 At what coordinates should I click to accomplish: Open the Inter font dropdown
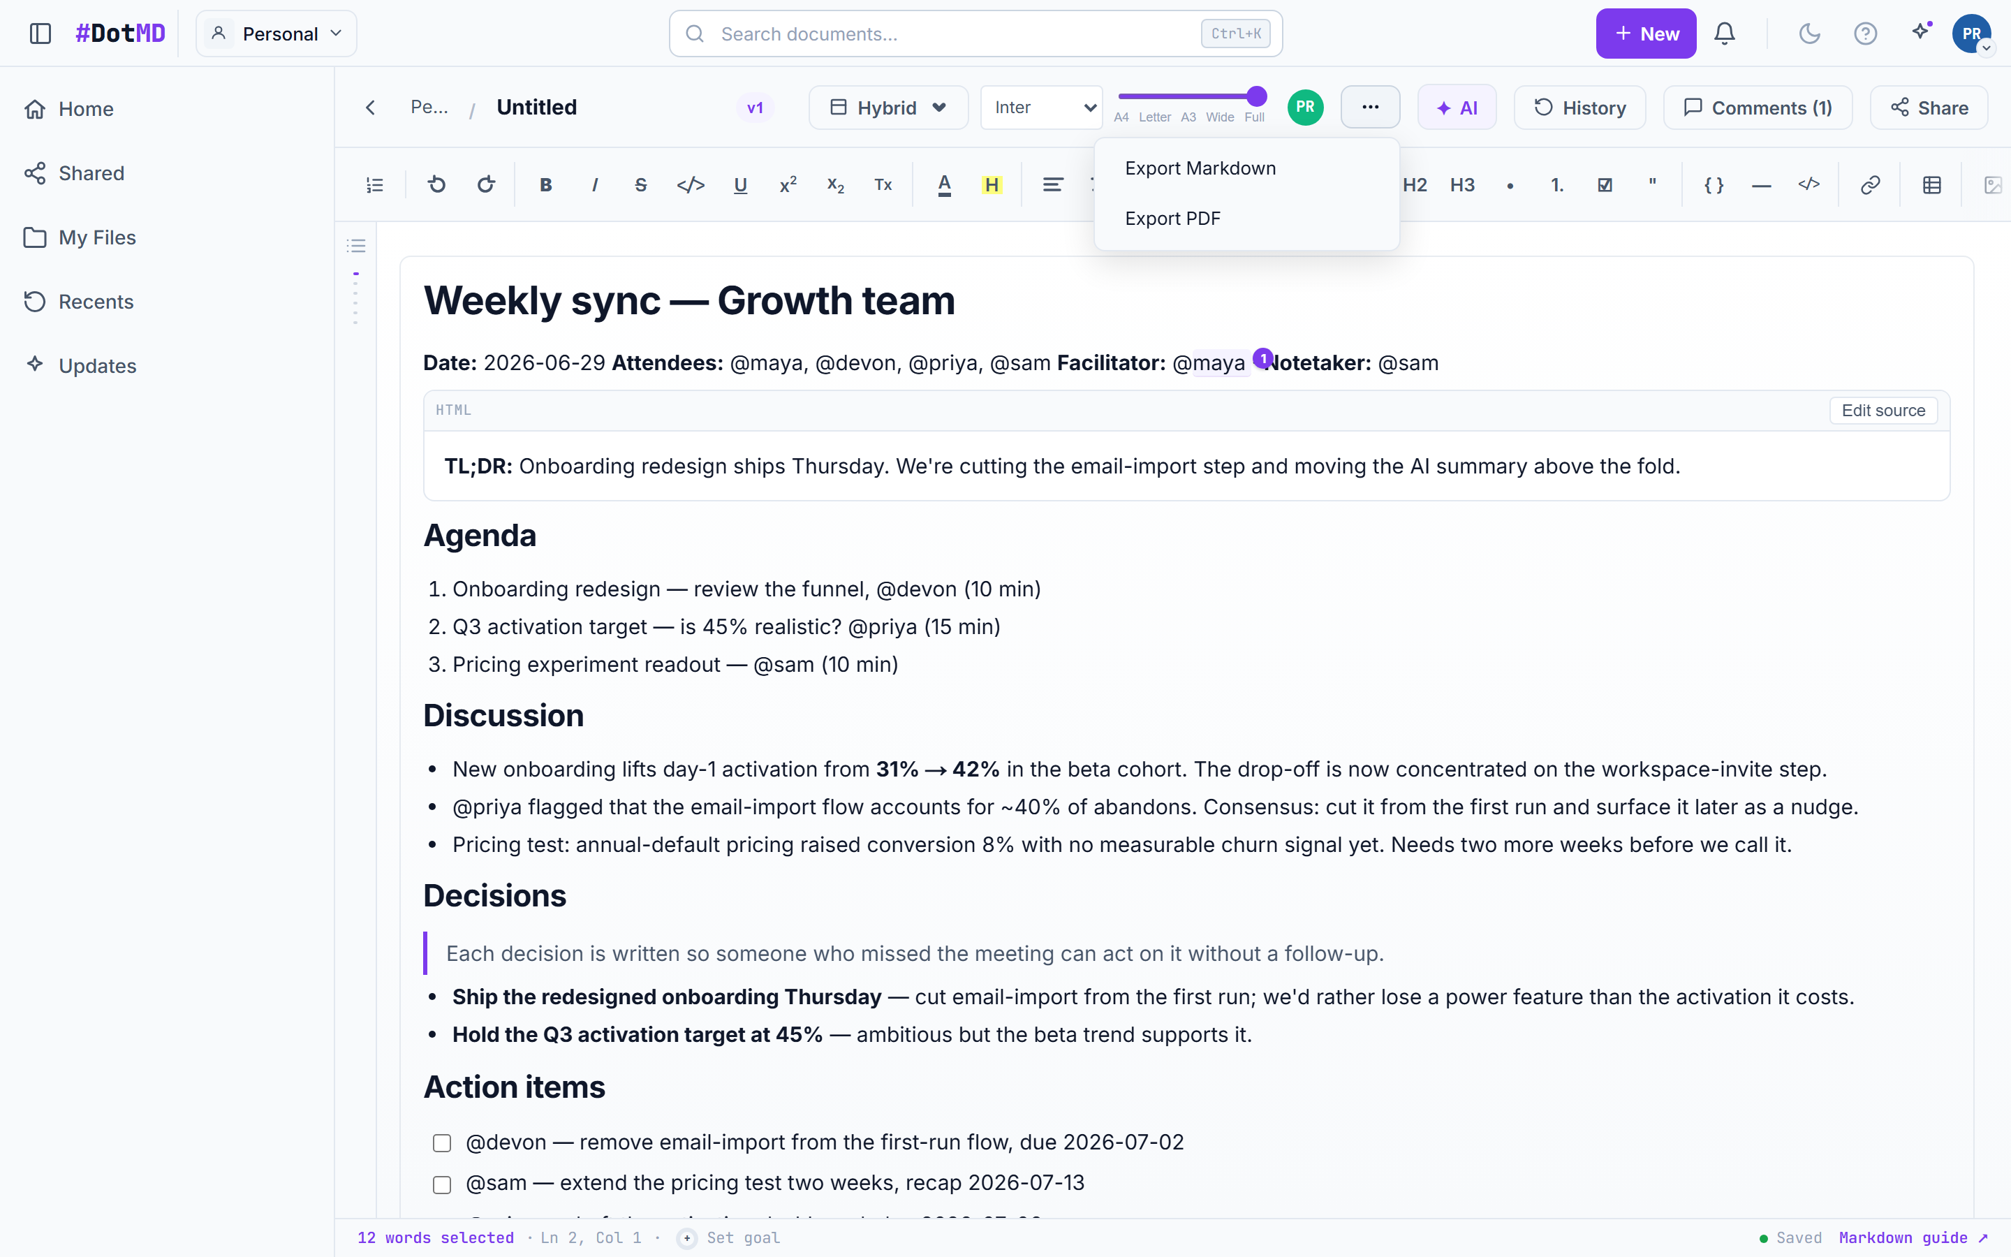(1041, 108)
